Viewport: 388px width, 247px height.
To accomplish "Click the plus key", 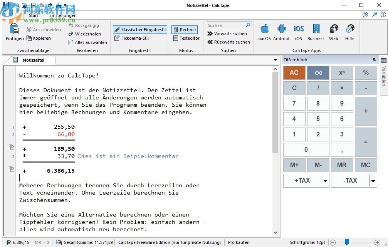I will pos(366,111).
